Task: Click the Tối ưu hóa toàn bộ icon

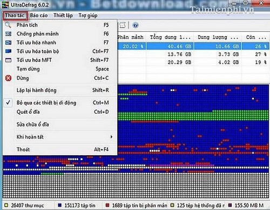Action: pyautogui.click(x=8, y=51)
